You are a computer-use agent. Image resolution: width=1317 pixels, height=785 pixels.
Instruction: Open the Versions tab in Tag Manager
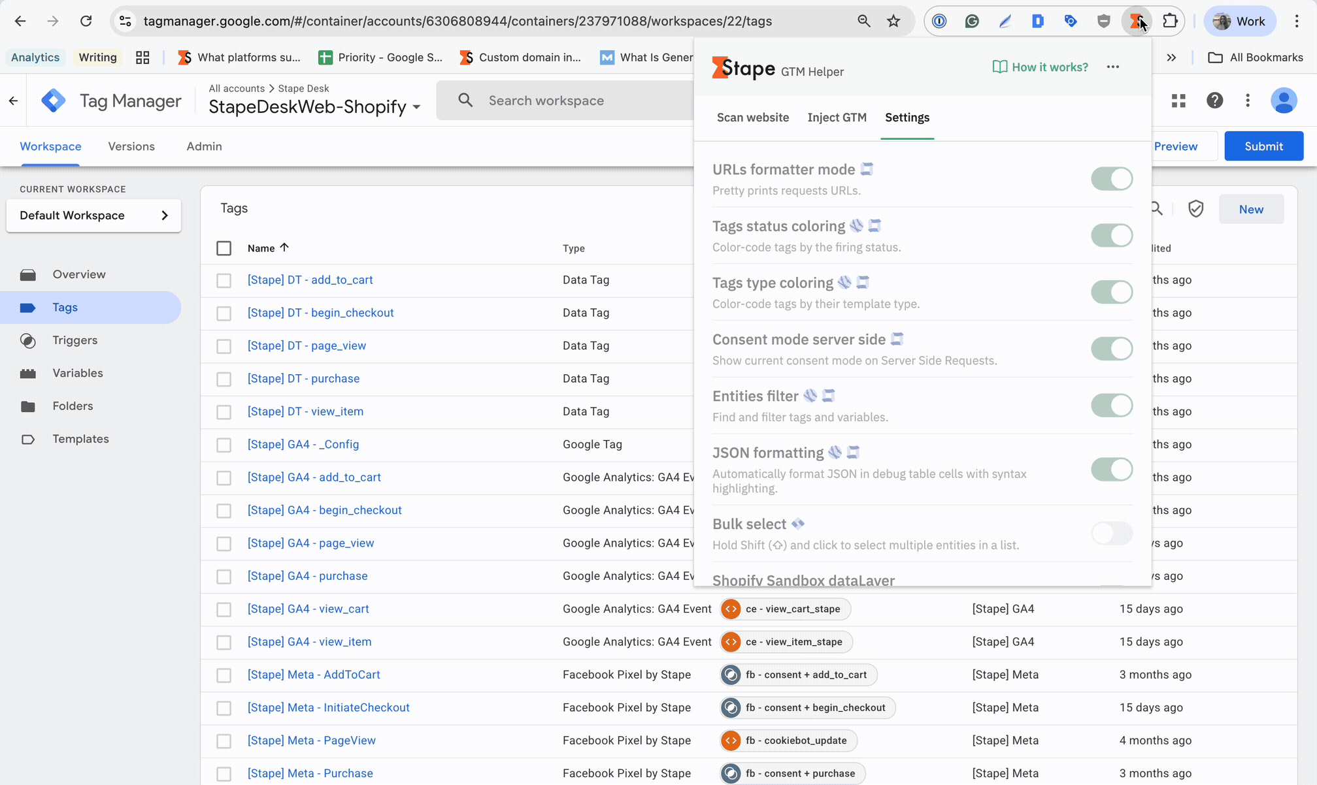[x=131, y=146]
